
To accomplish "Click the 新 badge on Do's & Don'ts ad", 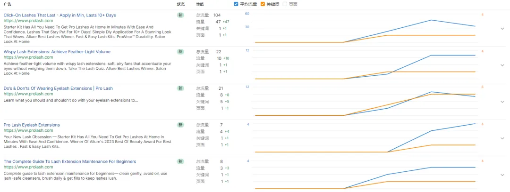I will [180, 88].
